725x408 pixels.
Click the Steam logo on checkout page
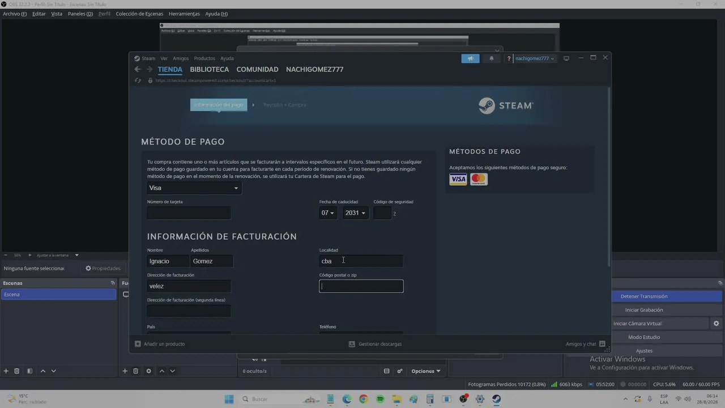506,105
